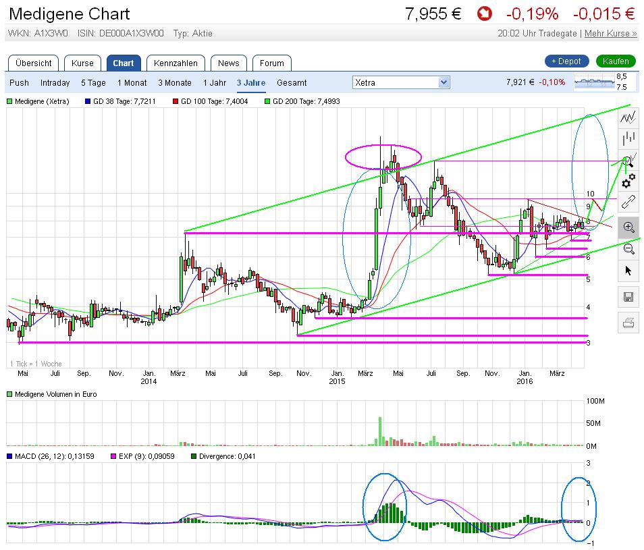
Task: Click the -0,015 € absolute change value
Action: pyautogui.click(x=603, y=14)
